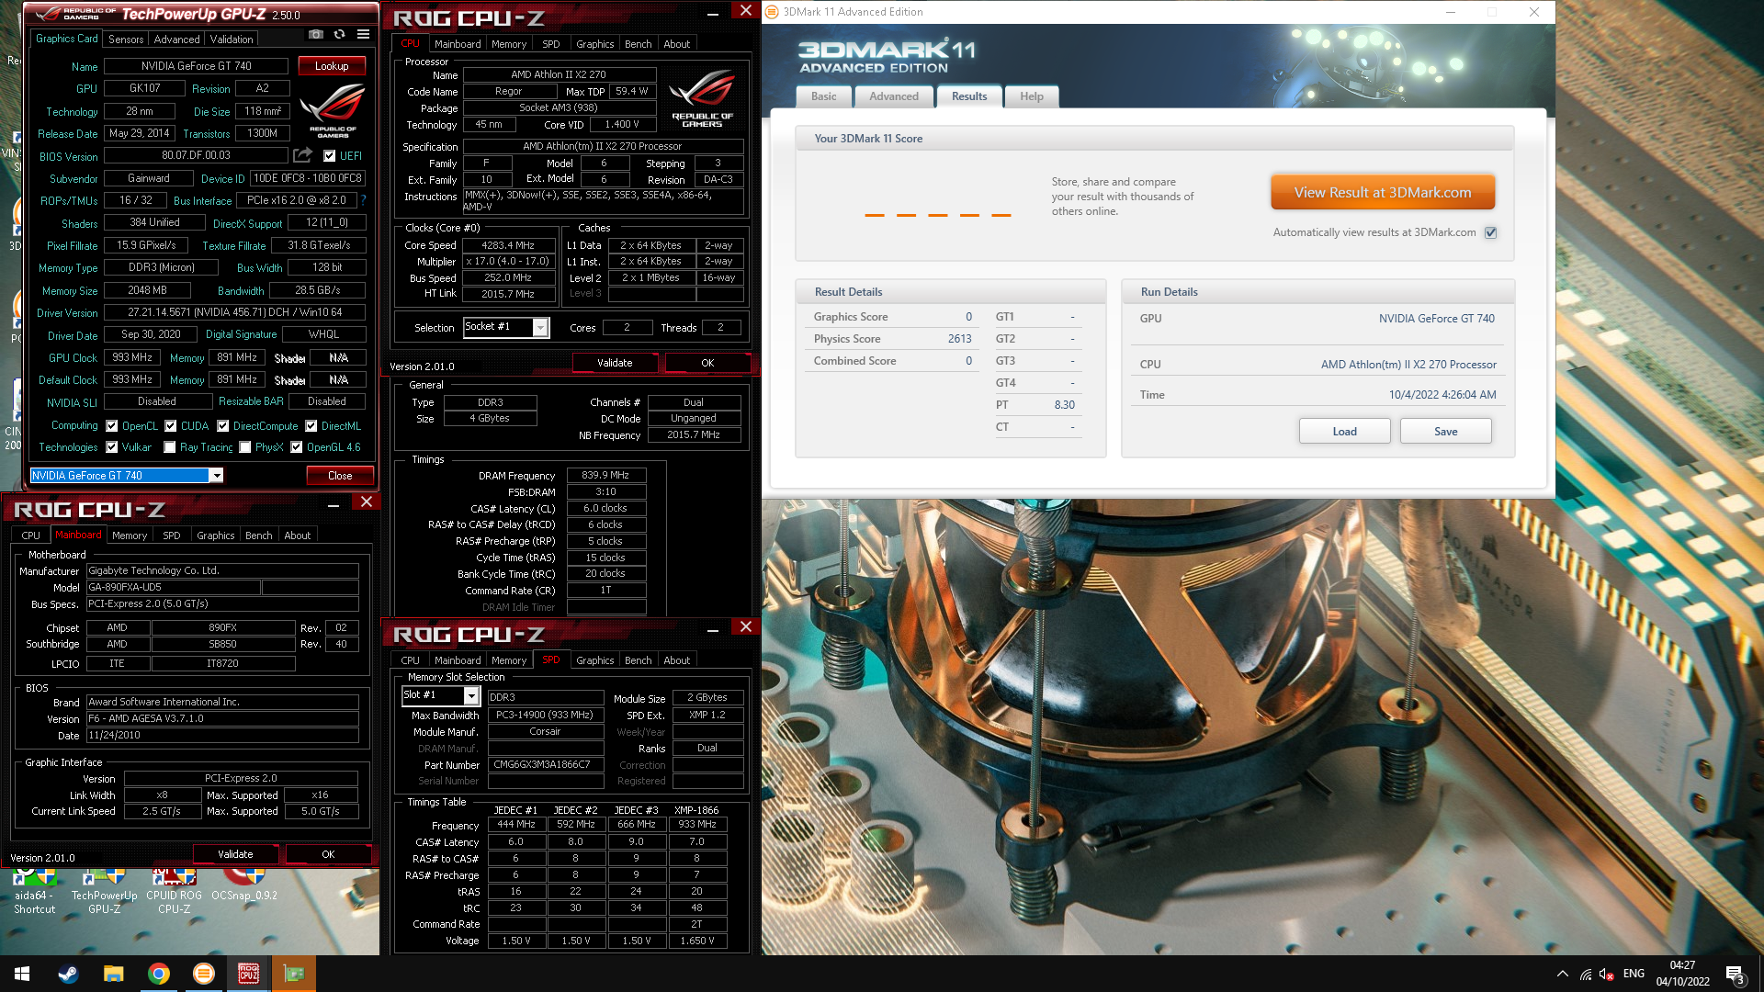
Task: Click the AMD Athlon II X2 270 Processor link
Action: click(1408, 365)
